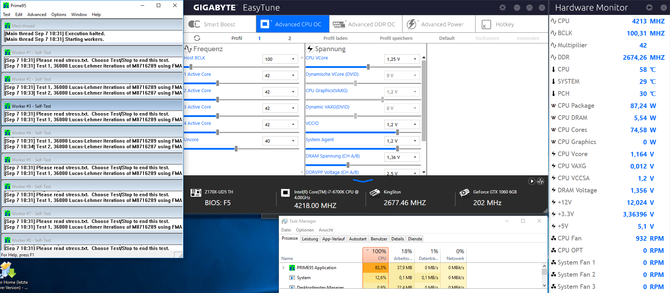
Task: Click the Prime95 Worker #1 window icon
Action: [x=7, y=52]
